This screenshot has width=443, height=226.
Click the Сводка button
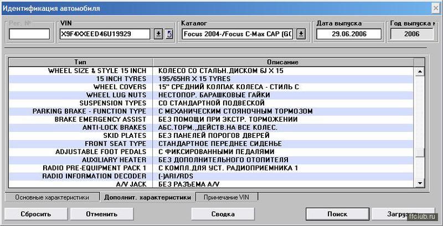click(x=223, y=214)
